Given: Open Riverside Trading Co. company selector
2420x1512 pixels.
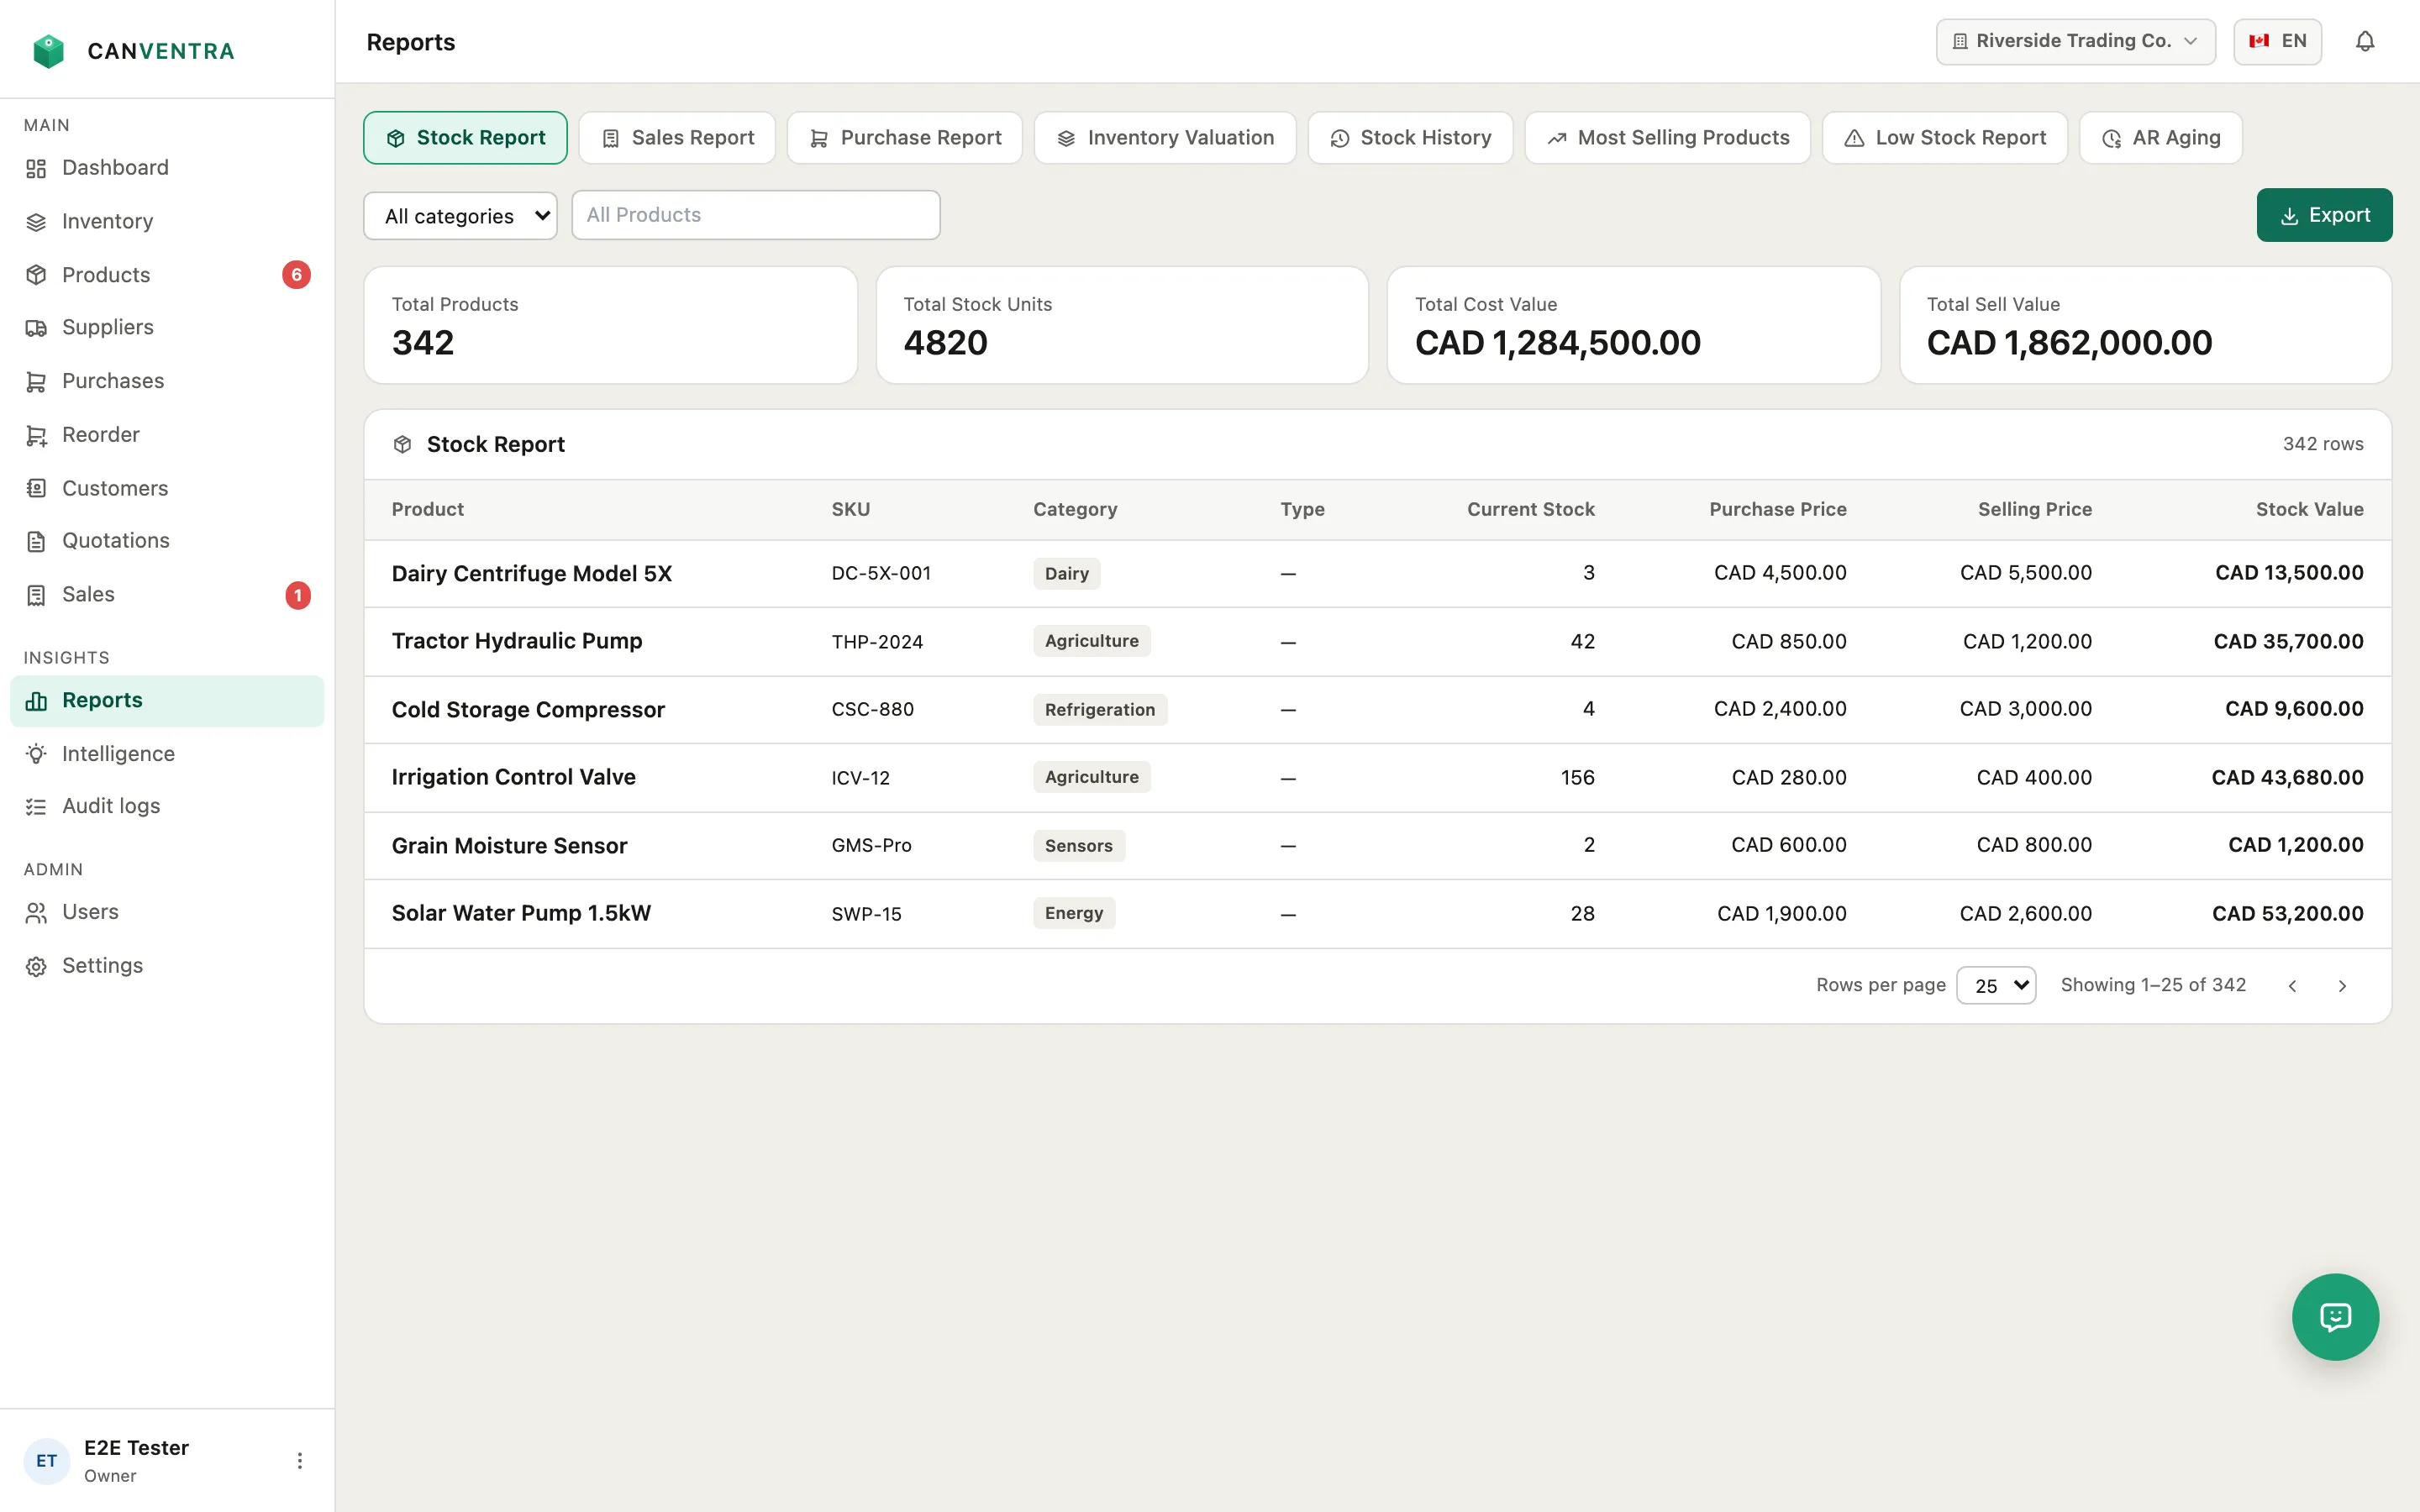Looking at the screenshot, I should click(x=2075, y=41).
